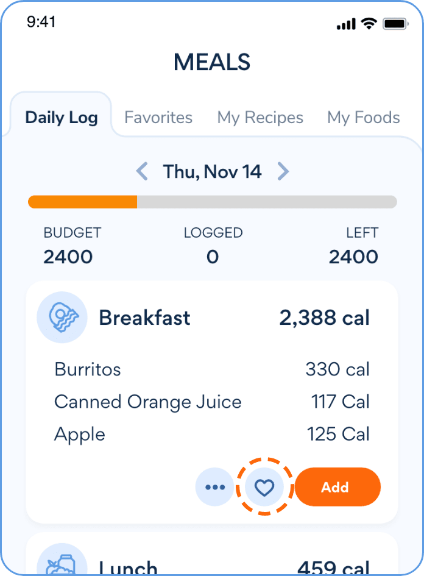
Task: Click the calorie budget progress bar
Action: (x=212, y=202)
